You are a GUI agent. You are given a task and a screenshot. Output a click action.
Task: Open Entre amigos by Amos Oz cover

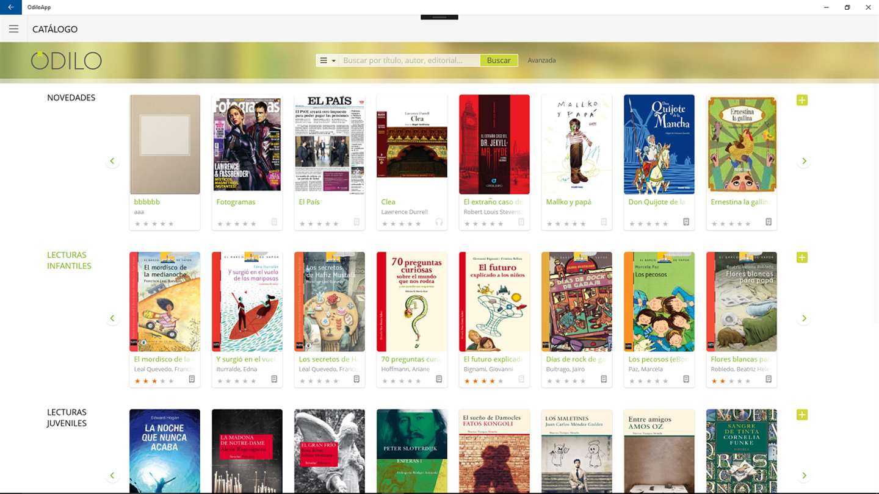coord(659,451)
